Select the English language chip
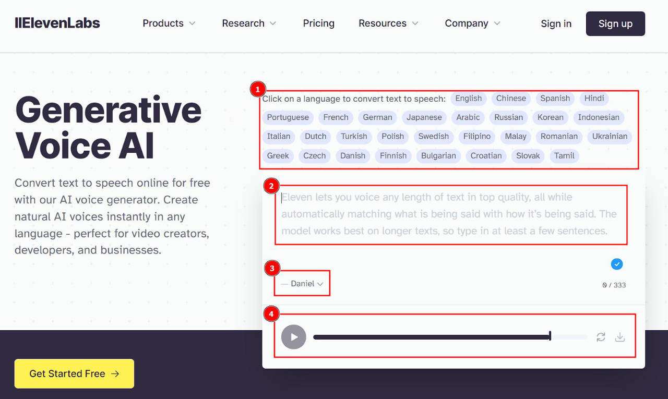The image size is (668, 399). 469,99
